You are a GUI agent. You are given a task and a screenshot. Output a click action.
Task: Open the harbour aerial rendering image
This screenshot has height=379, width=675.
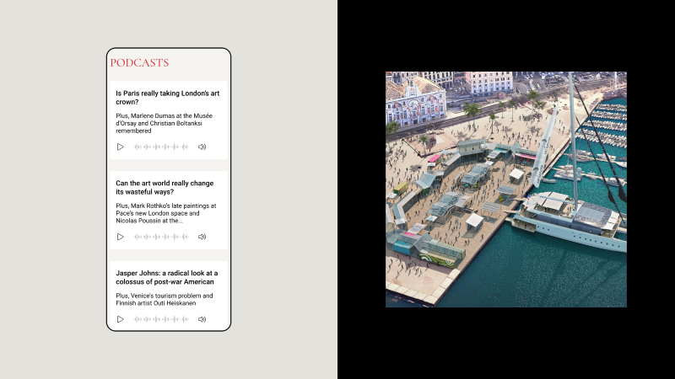pyautogui.click(x=506, y=189)
